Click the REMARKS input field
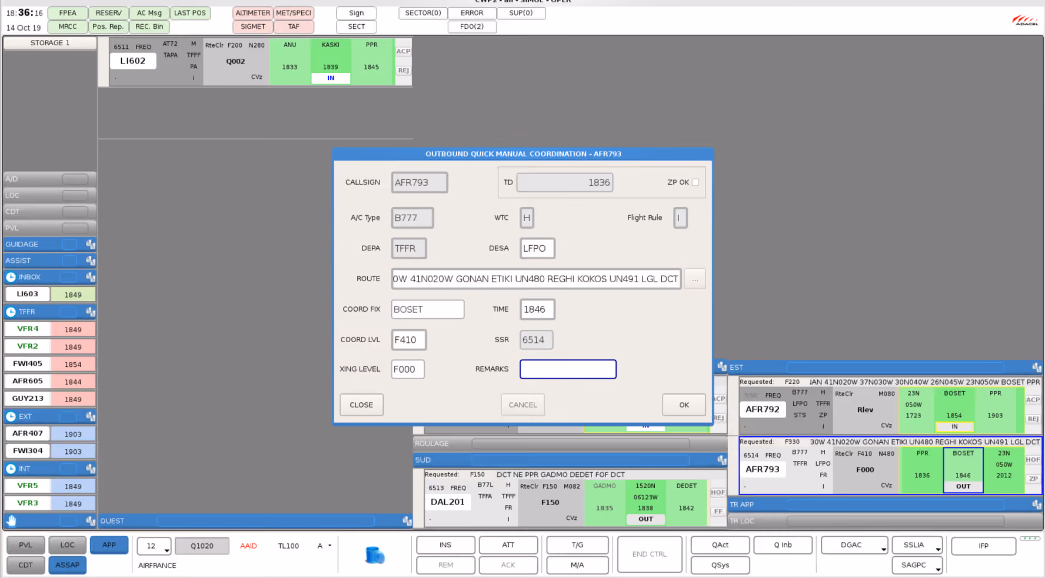Viewport: 1045px width, 578px height. pos(568,369)
